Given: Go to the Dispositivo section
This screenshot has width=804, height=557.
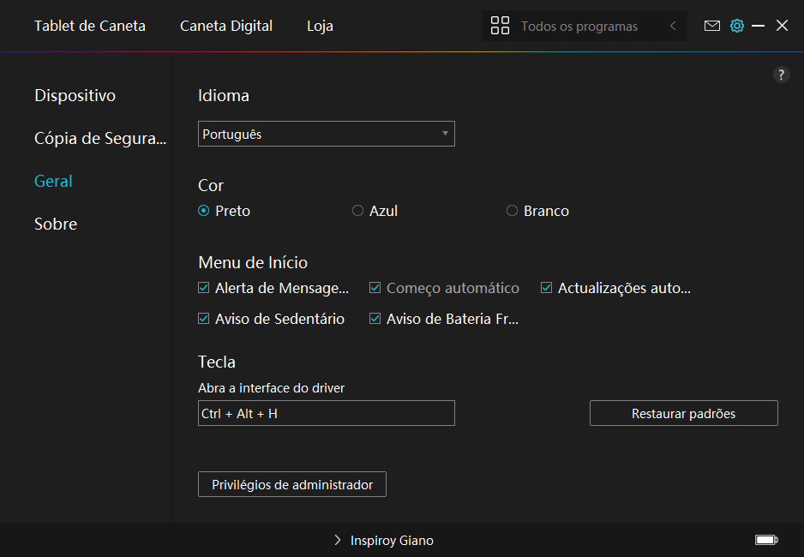Looking at the screenshot, I should [75, 96].
